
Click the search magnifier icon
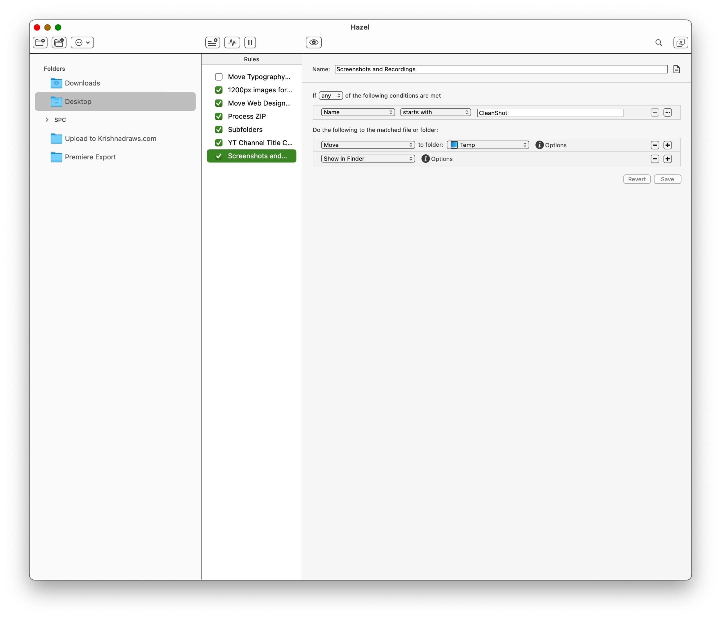point(658,43)
